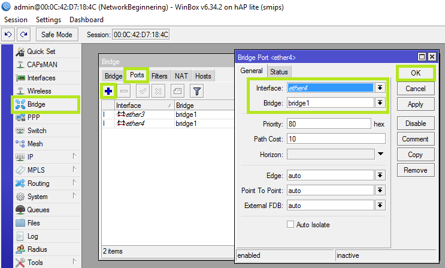
Task: Sort by Bridge column header
Action: pos(204,106)
